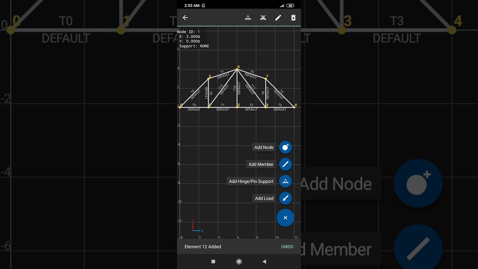478x269 pixels.
Task: Tap the Add Node round button
Action: (x=285, y=147)
